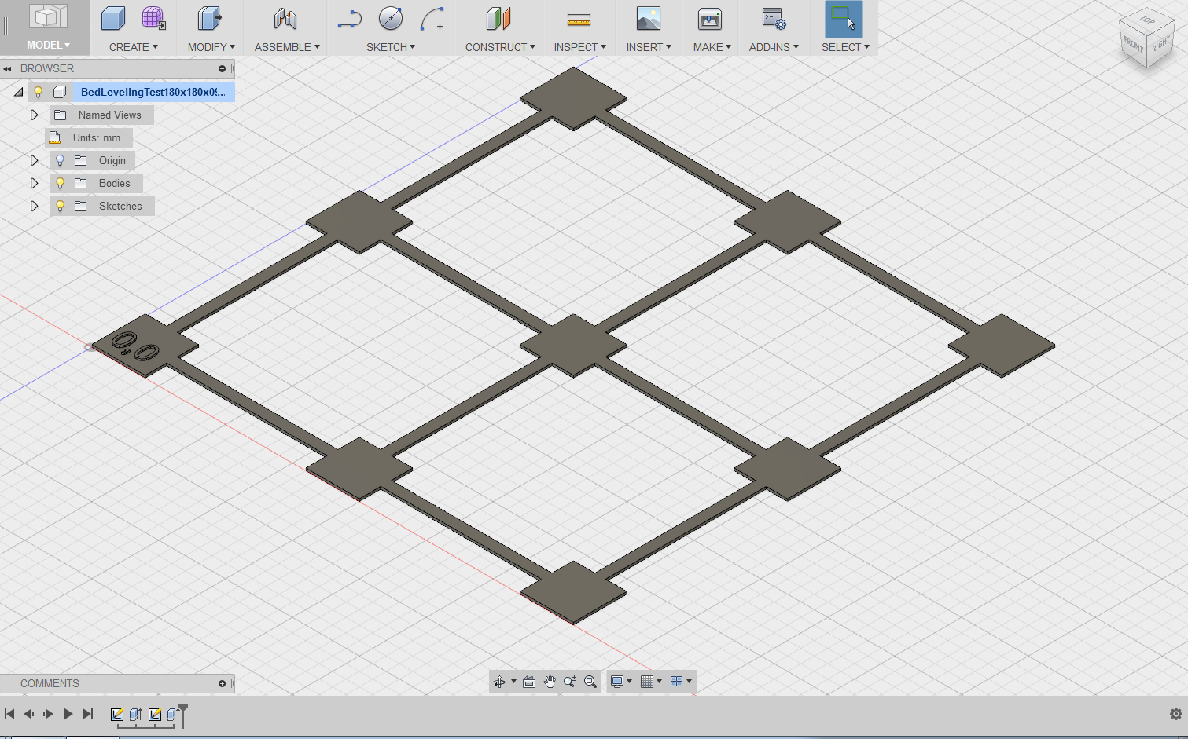
Task: Open the Grid and Snaps dropdown arrow
Action: 659,682
